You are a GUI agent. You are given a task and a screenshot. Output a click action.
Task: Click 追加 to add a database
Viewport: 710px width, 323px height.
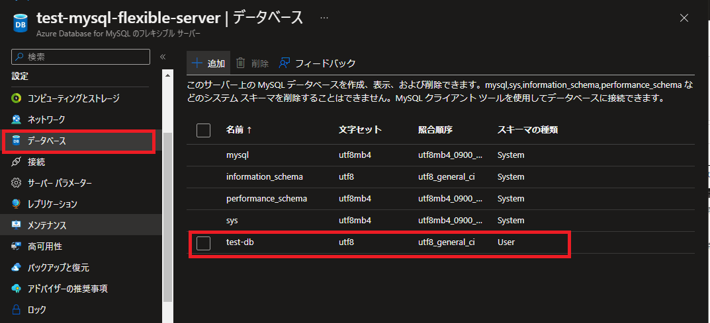[208, 63]
